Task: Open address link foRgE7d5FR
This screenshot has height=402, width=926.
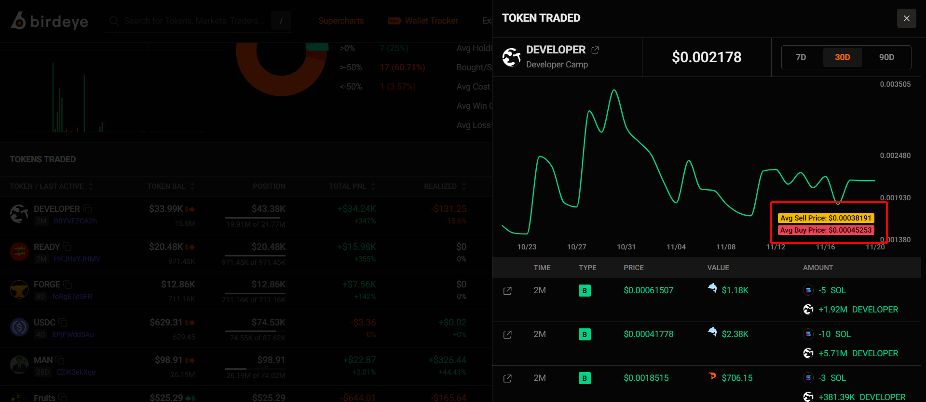Action: (x=72, y=297)
